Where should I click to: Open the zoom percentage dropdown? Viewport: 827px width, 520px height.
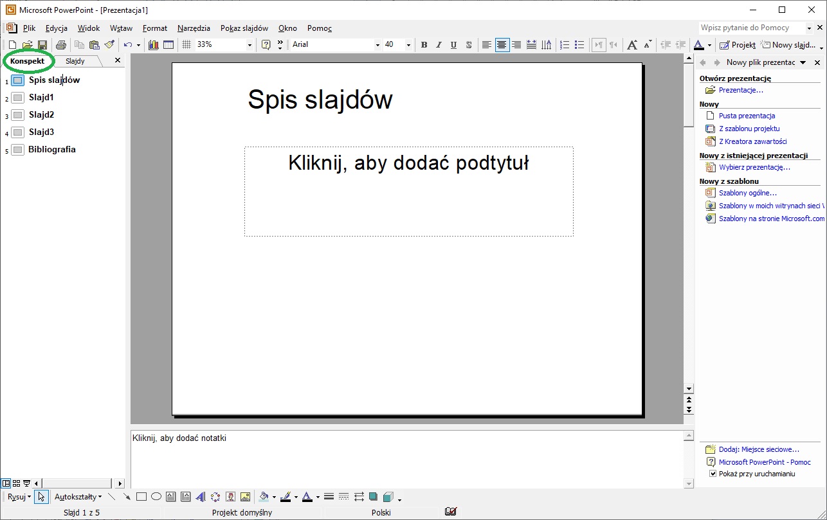pyautogui.click(x=250, y=45)
